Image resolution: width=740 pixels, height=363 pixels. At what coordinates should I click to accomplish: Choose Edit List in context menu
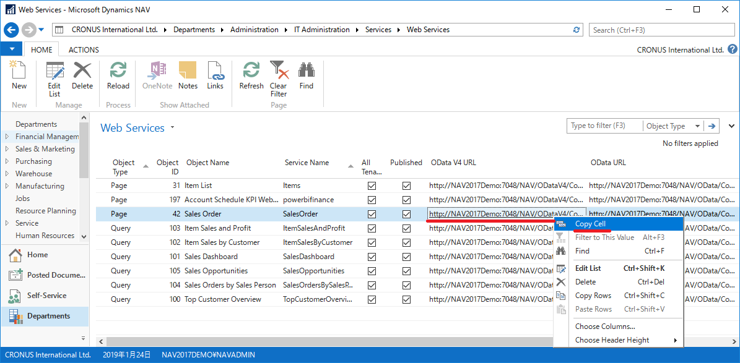(618, 268)
